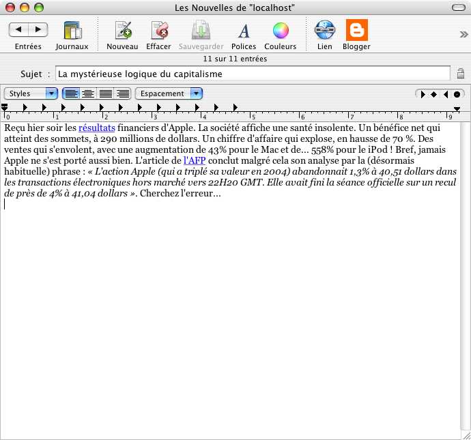Open the résultats hyperlink

tap(97, 128)
